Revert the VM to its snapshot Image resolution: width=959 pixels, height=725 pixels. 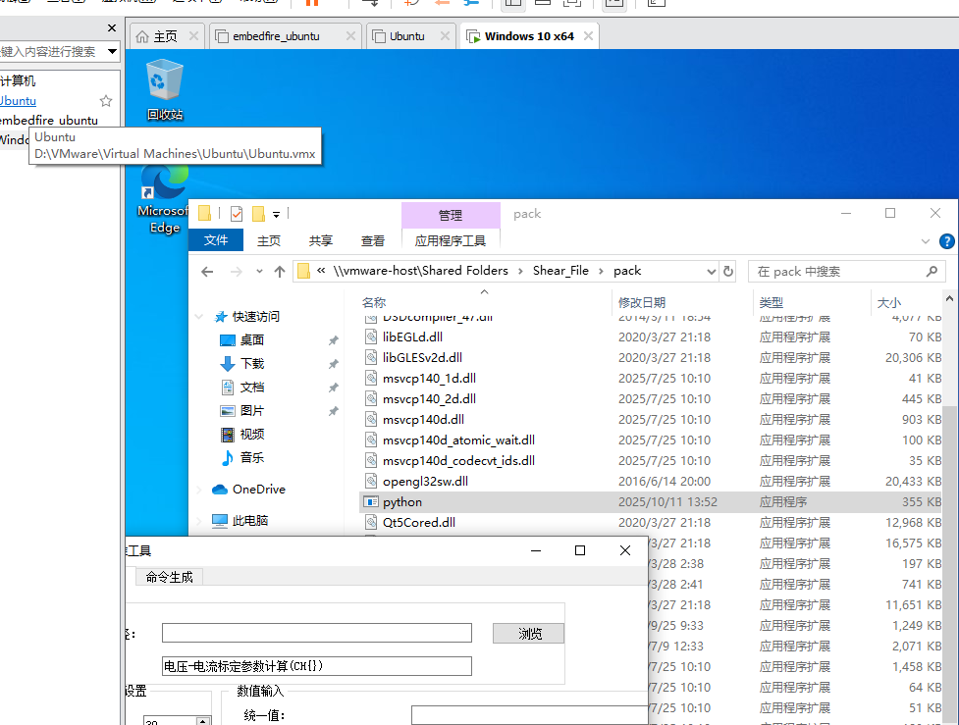click(444, 7)
